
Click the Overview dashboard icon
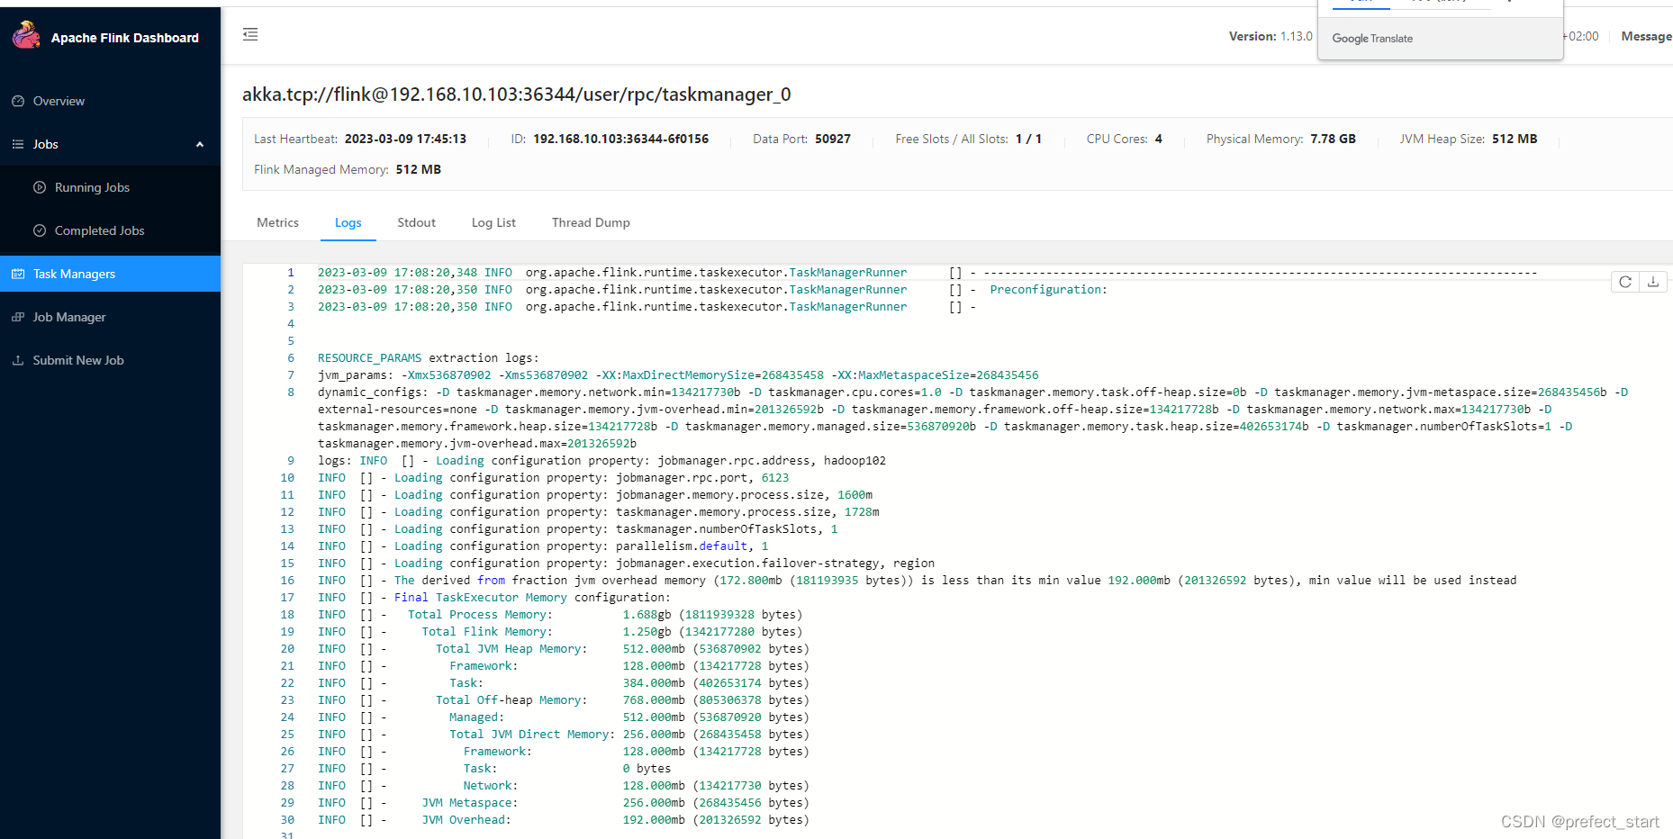[x=18, y=101]
